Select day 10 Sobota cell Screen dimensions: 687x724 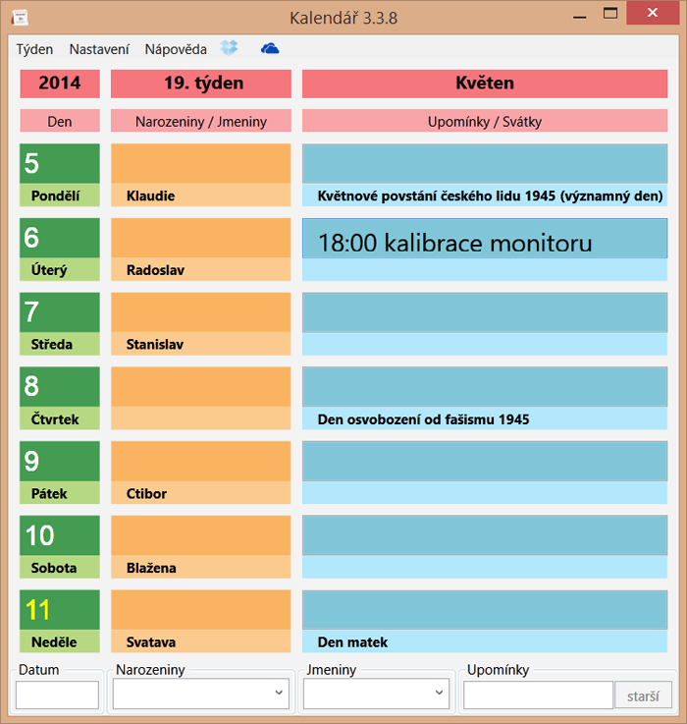click(60, 547)
